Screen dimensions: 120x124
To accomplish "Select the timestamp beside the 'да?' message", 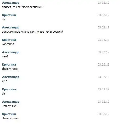I will [x=103, y=77].
